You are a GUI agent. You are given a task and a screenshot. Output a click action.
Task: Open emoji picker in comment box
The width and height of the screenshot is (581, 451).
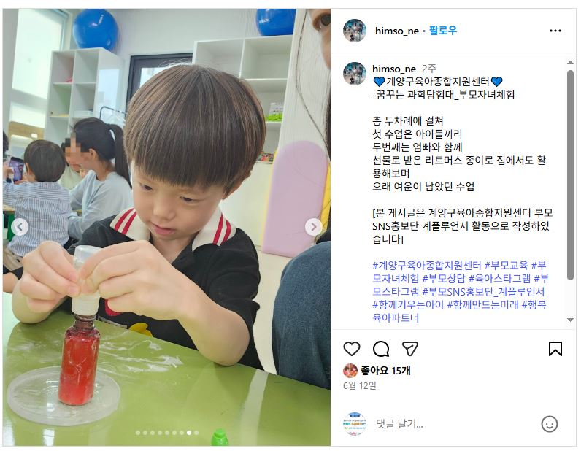point(549,424)
